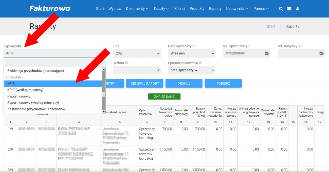Click the report type search field

pyautogui.click(x=55, y=62)
